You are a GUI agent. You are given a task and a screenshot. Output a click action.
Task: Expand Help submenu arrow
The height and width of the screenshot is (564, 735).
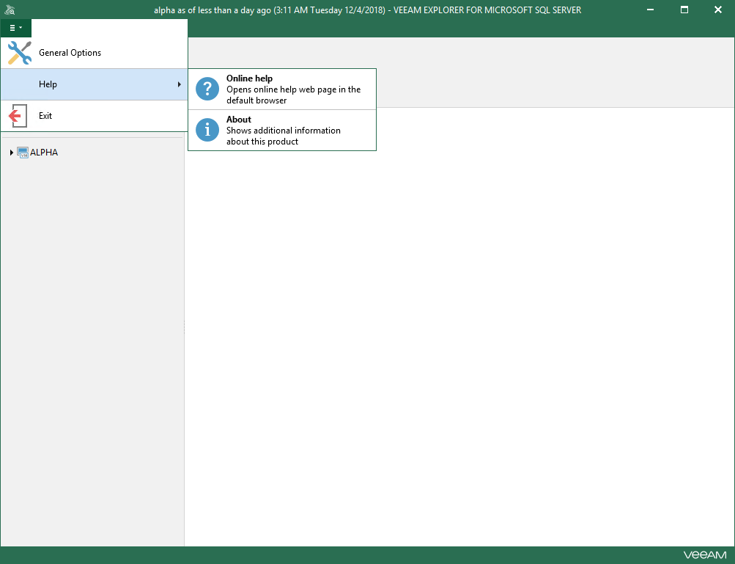179,84
